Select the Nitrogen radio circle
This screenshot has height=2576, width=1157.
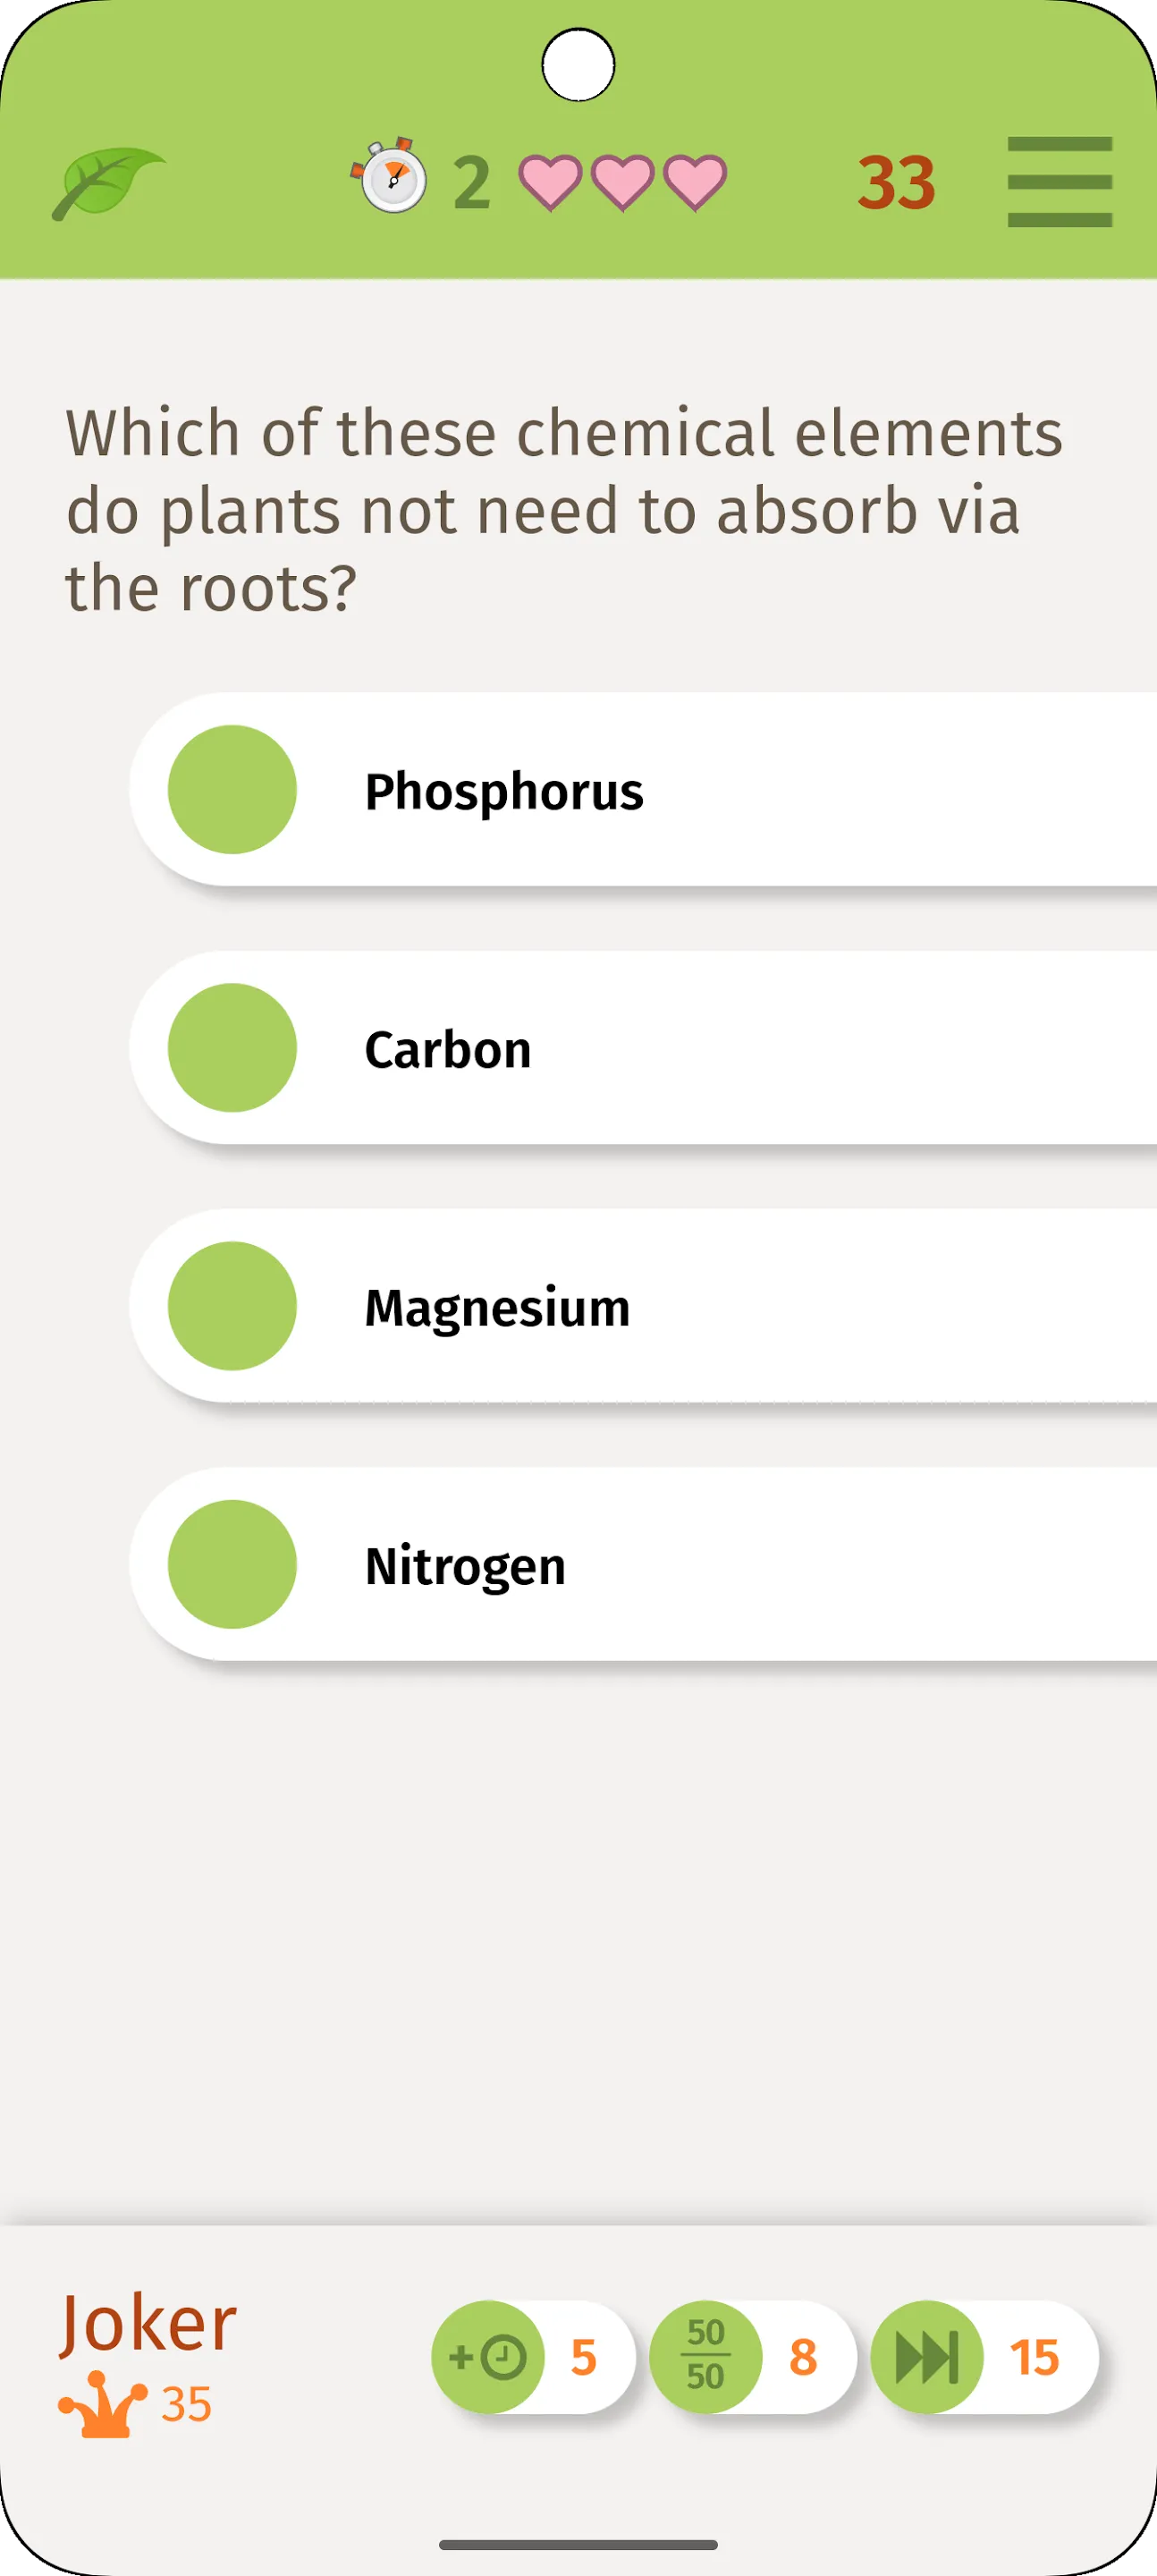click(x=232, y=1564)
